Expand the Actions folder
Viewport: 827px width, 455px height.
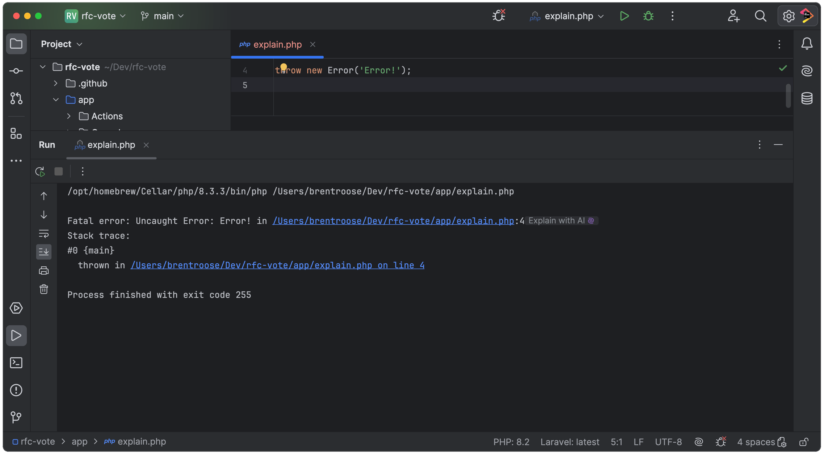69,116
